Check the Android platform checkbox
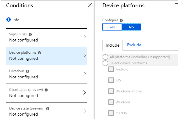Image resolution: width=186 pixels, height=122 pixels. pos(111,69)
